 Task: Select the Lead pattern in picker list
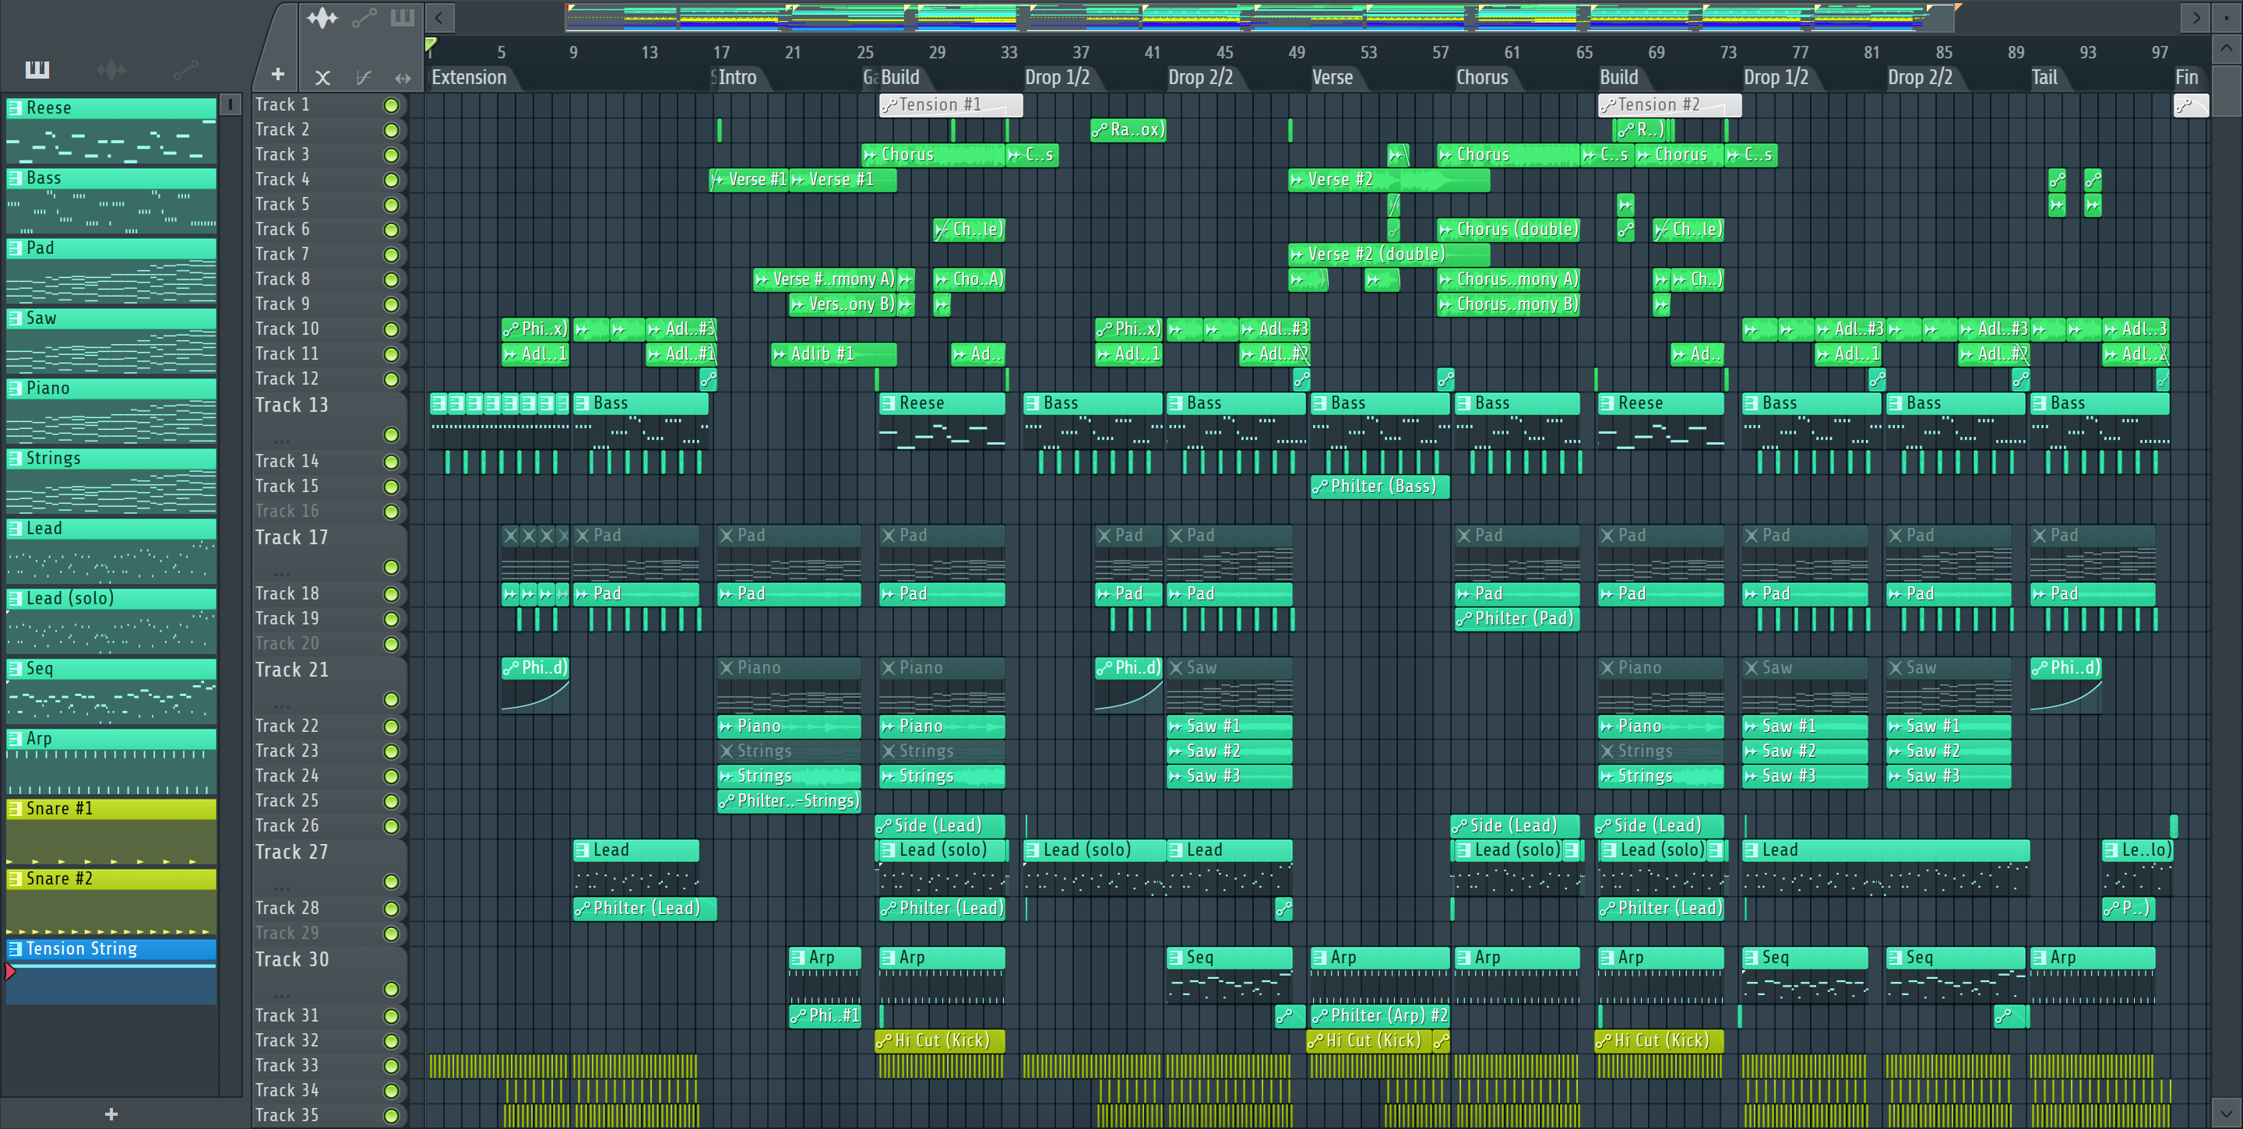[x=111, y=551]
